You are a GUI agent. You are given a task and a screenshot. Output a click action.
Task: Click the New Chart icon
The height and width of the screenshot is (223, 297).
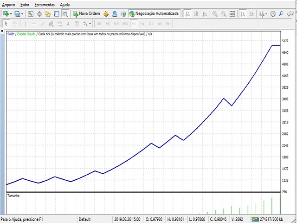[6, 13]
